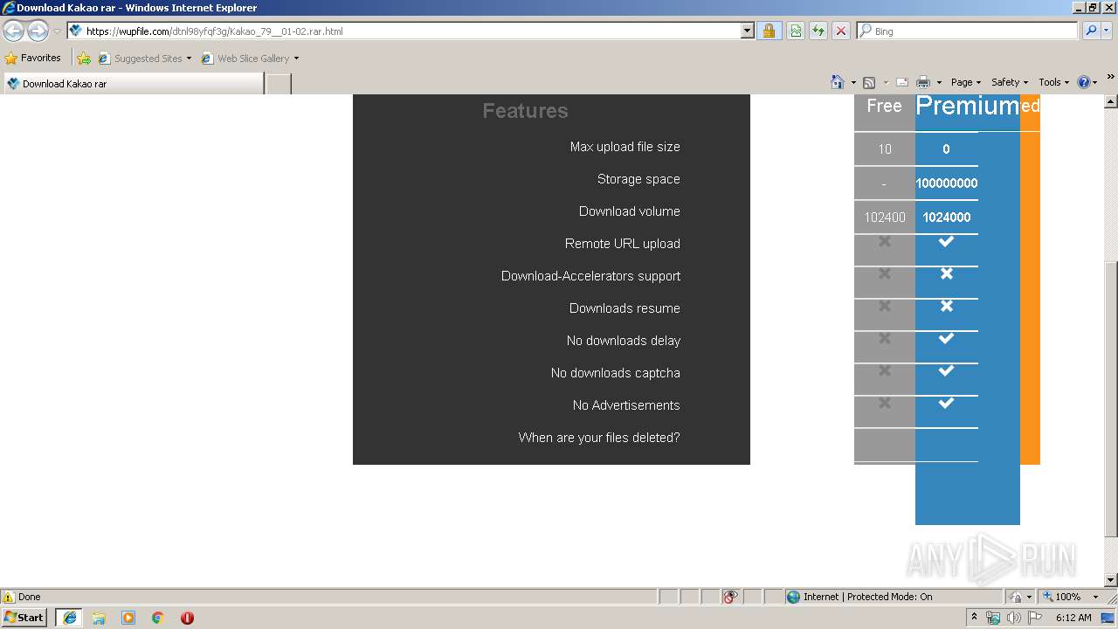Image resolution: width=1118 pixels, height=629 pixels.
Task: Open the zoom level 100% dropdown
Action: pyautogui.click(x=1095, y=597)
